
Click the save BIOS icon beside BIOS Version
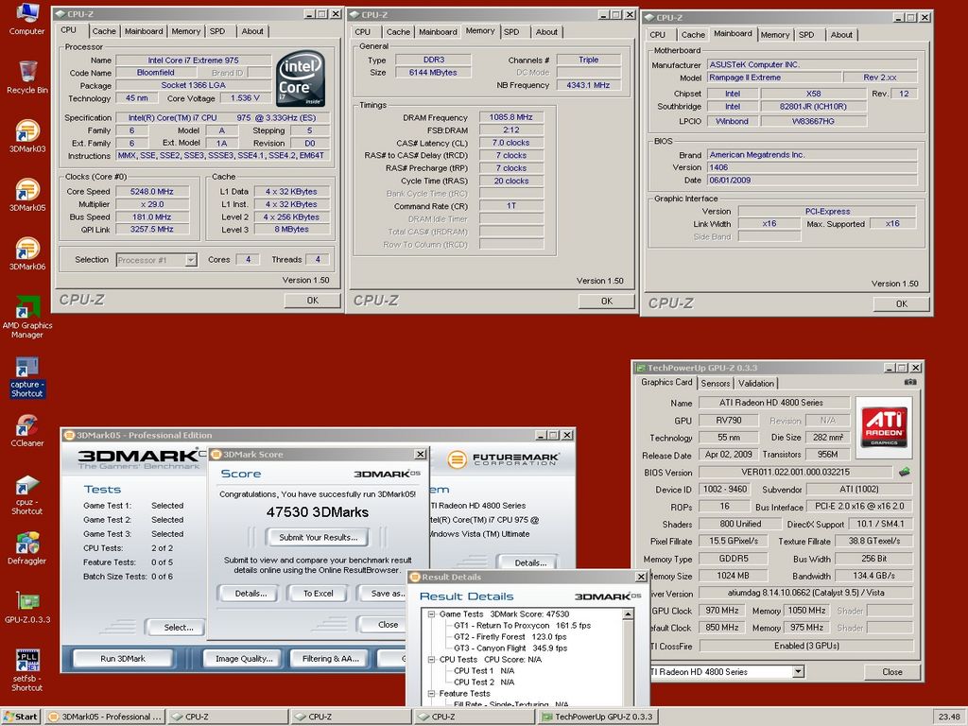[x=905, y=473]
